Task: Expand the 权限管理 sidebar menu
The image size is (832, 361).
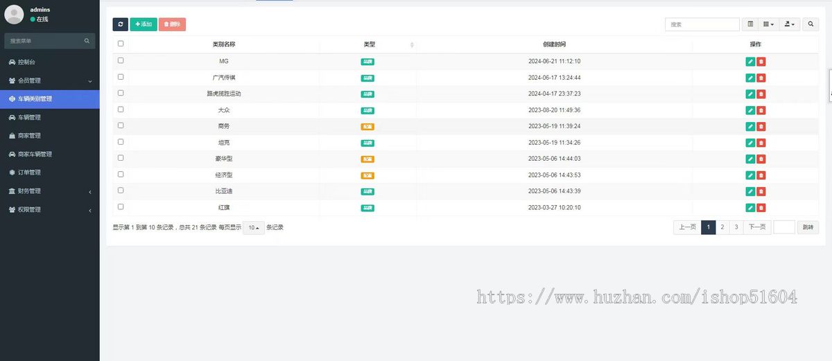Action: pos(49,209)
